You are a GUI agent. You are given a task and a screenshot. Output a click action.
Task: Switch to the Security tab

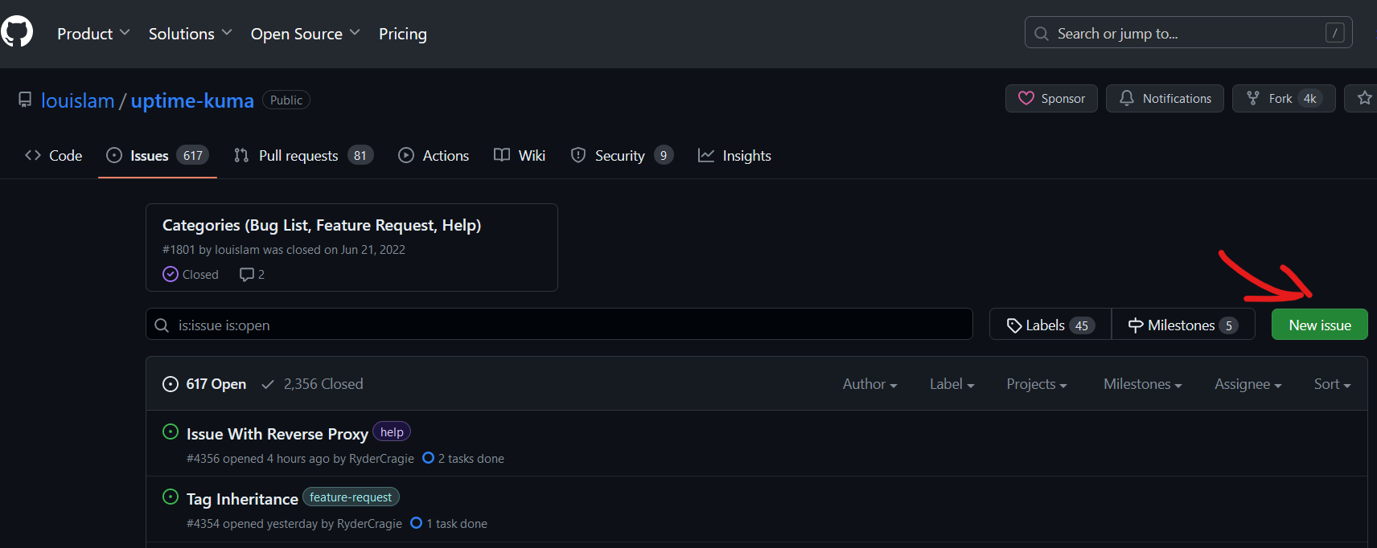pyautogui.click(x=621, y=156)
